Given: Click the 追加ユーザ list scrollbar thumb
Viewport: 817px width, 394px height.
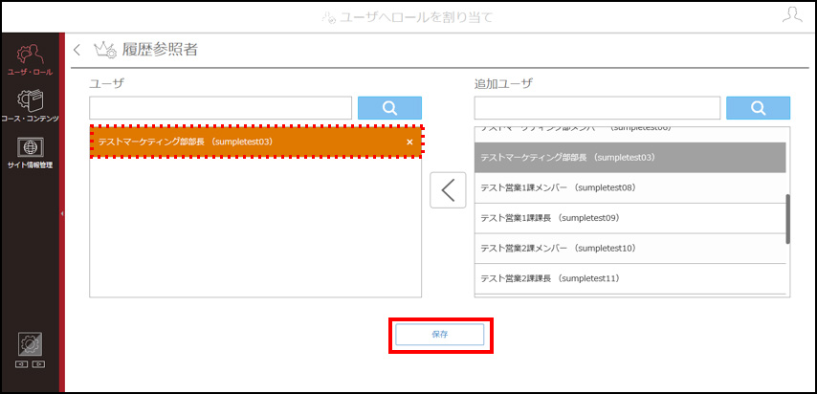Looking at the screenshot, I should (788, 219).
